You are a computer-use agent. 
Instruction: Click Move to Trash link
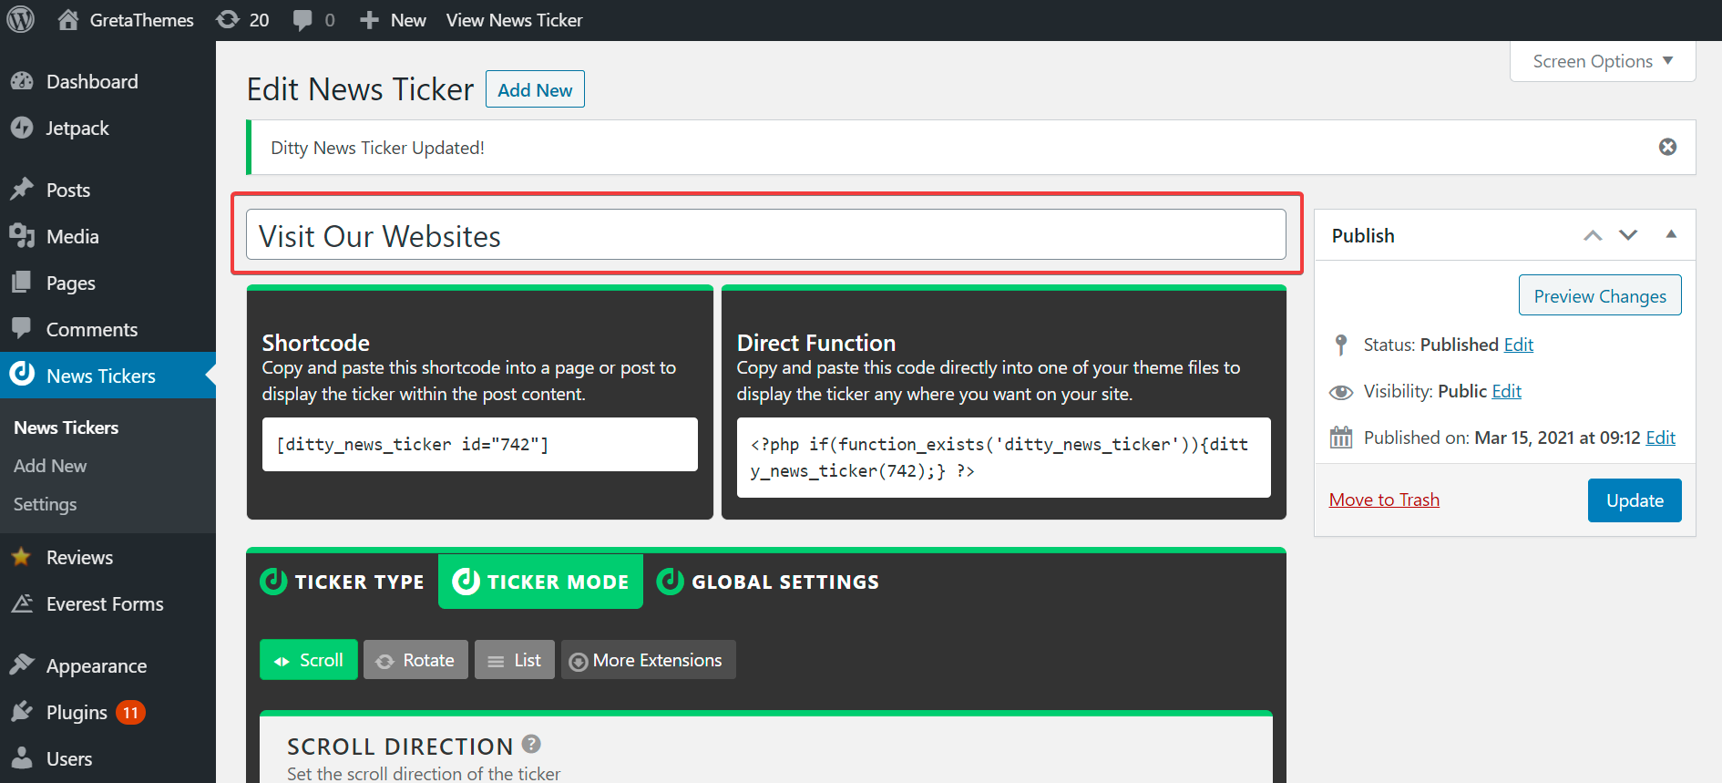[1384, 500]
